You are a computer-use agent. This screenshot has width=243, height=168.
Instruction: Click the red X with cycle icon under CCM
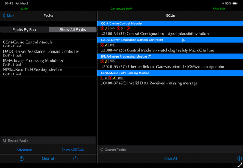coord(120,29)
